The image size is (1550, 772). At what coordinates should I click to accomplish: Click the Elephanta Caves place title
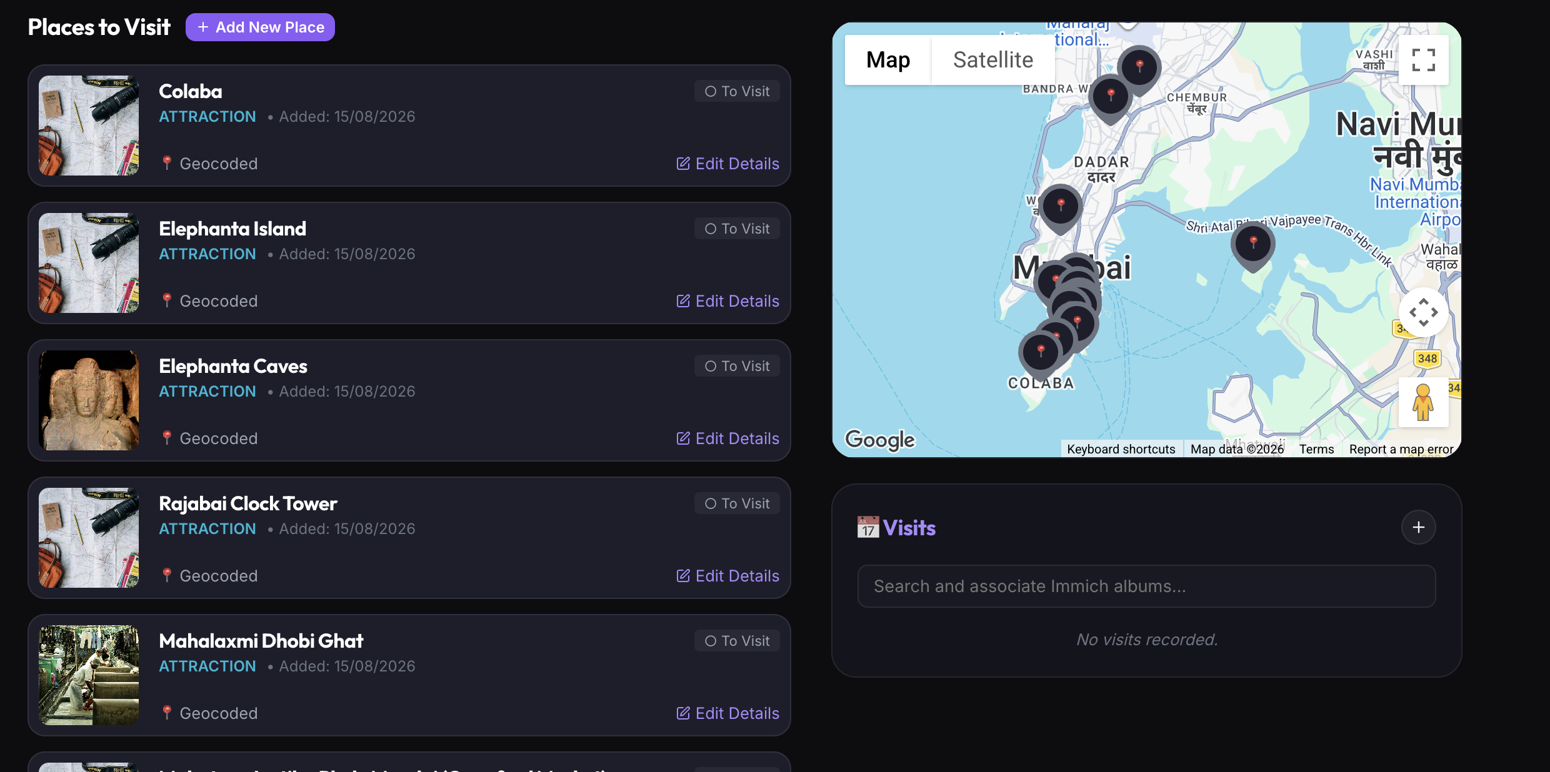[x=233, y=366]
